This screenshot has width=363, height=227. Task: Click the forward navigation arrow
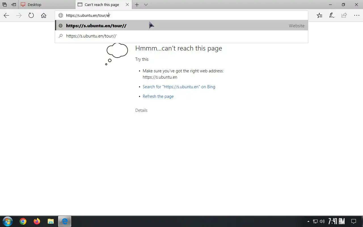pyautogui.click(x=19, y=16)
